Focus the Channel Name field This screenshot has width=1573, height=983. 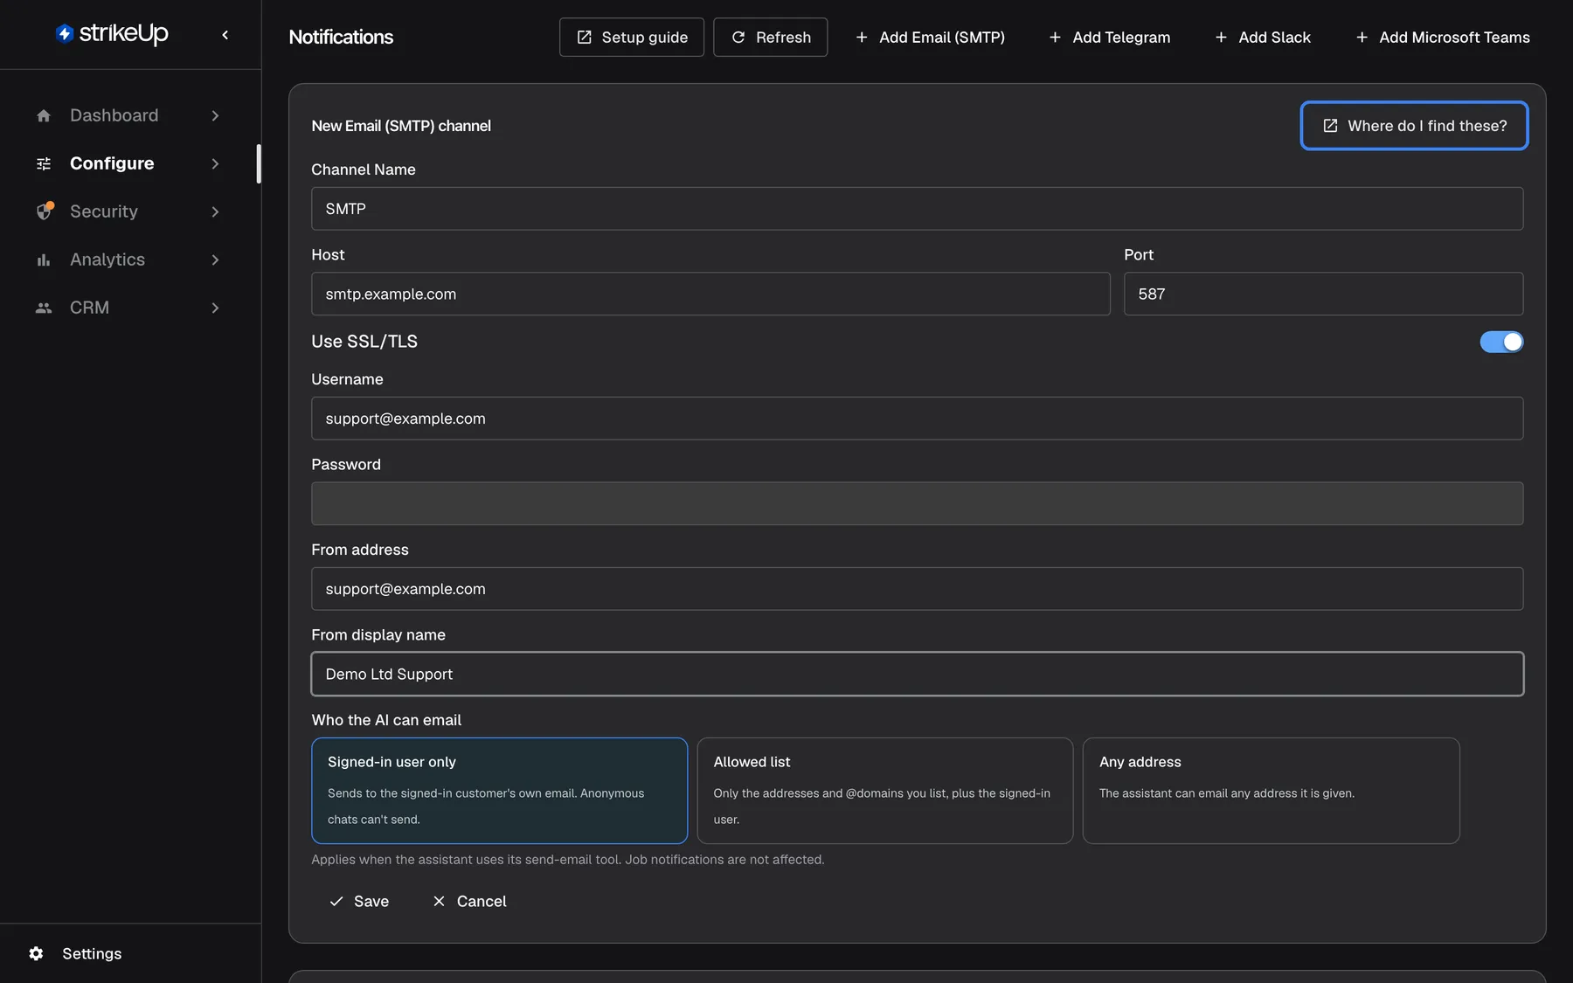point(917,209)
